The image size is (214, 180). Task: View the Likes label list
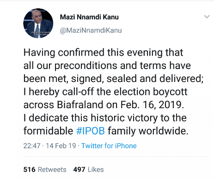click(x=96, y=169)
